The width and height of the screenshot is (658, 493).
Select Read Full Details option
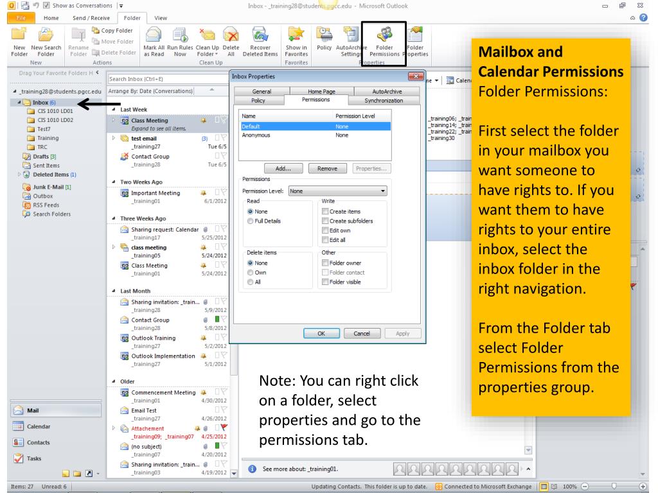tap(250, 221)
